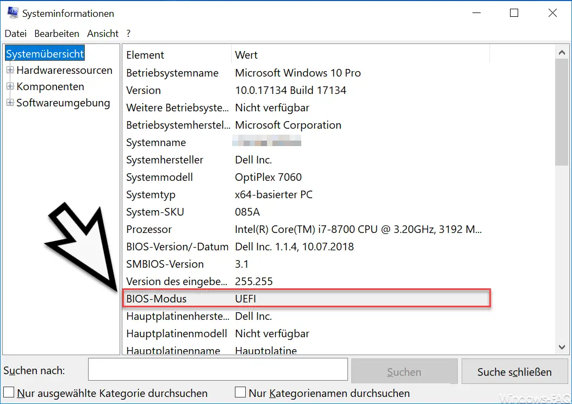Click the Systeminformationen app icon in title bar

pyautogui.click(x=13, y=12)
